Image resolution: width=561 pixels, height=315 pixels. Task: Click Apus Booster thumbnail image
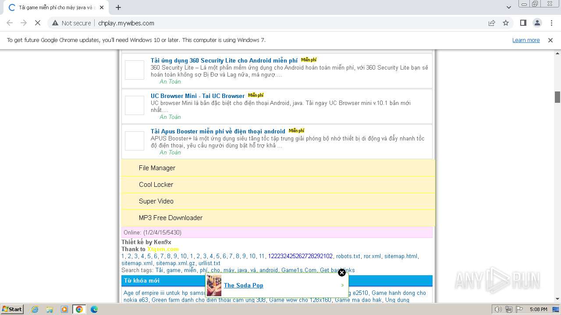coord(135,141)
